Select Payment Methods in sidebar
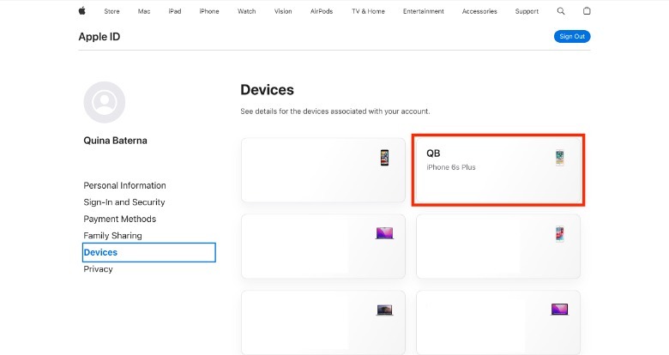Viewport: 669px width, 355px height. [118, 219]
